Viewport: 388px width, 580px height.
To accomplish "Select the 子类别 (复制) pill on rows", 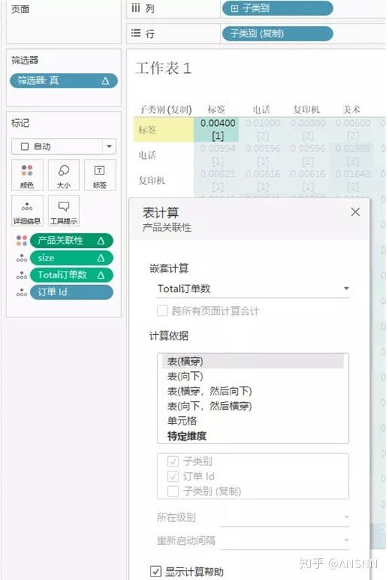I will [x=277, y=34].
